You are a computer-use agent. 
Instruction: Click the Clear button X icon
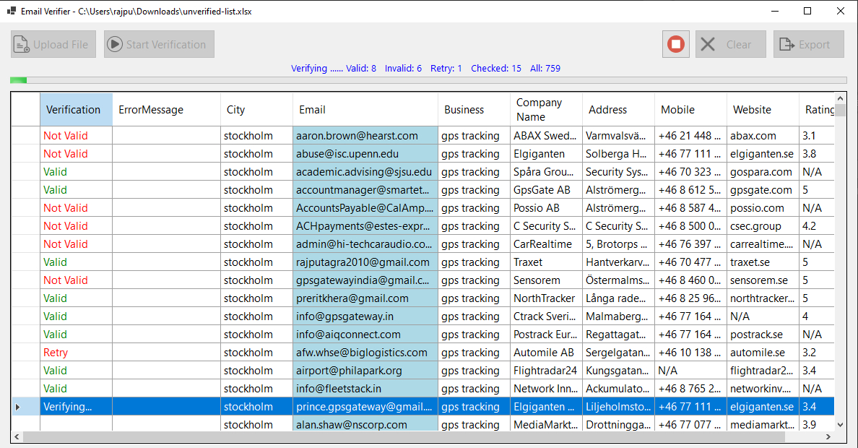pos(708,44)
